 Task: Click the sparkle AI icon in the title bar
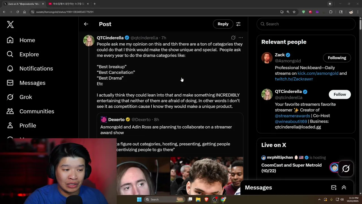point(330,4)
